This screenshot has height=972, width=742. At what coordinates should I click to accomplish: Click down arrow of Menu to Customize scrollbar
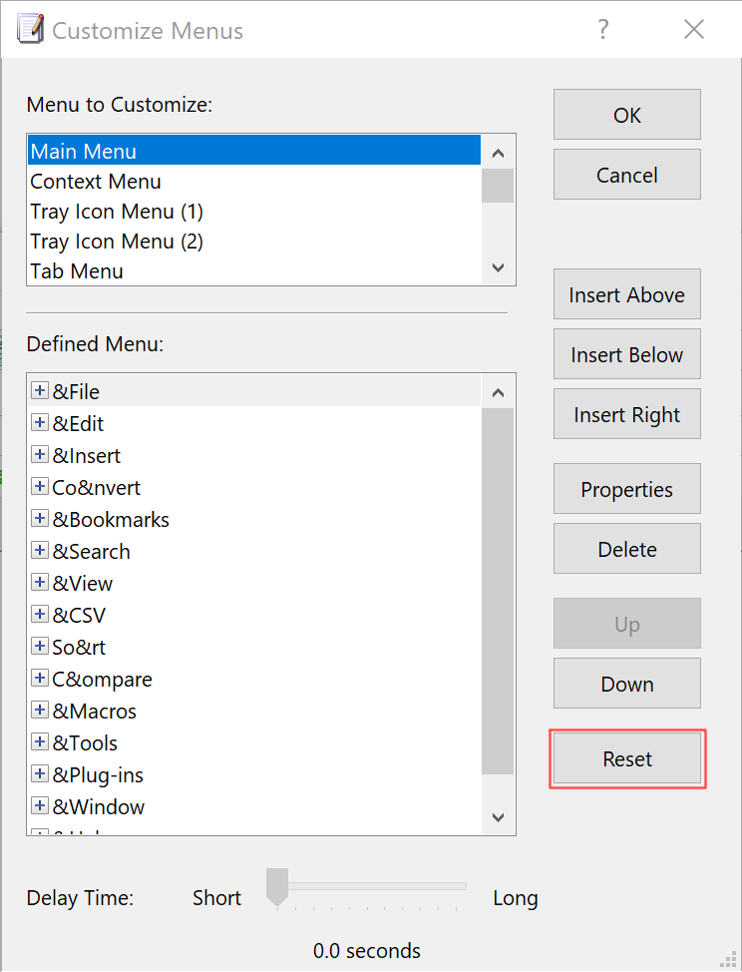[498, 267]
